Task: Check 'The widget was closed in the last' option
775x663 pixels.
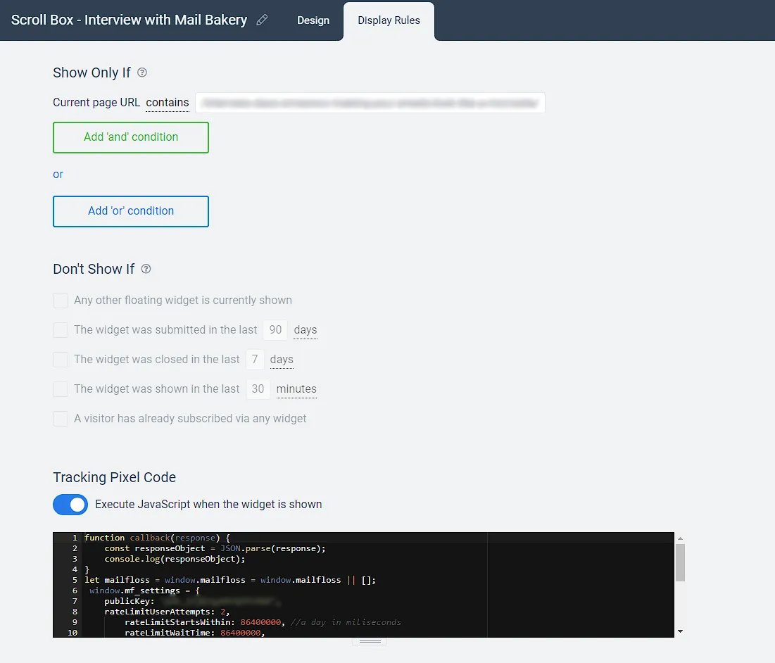Action: 61,360
